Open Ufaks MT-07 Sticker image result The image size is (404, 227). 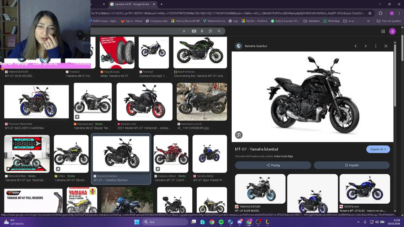tap(71, 154)
